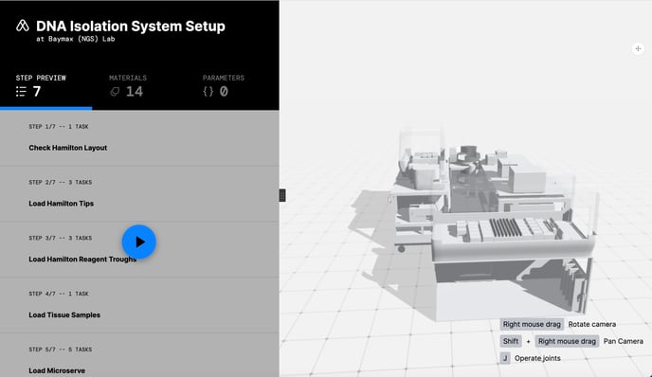Switch to the Materials tab
Screen dimensions: 652x377
(128, 86)
